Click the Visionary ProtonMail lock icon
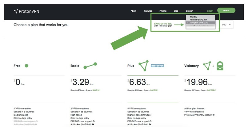Image resolution: width=248 pixels, height=137 pixels. [220, 66]
